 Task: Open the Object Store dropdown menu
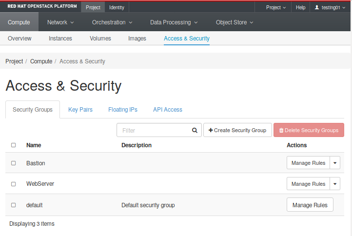pos(235,22)
